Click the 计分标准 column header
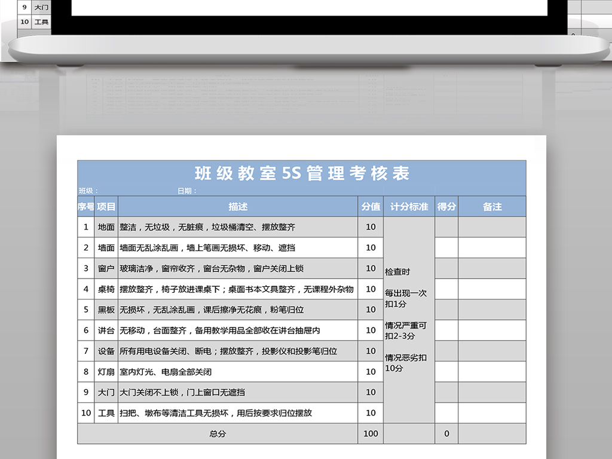Screen dimensions: 612x459 409,206
